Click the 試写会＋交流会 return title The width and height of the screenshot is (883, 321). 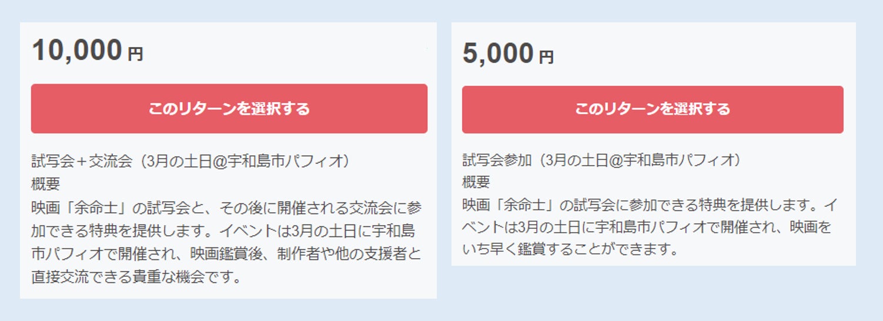click(190, 161)
